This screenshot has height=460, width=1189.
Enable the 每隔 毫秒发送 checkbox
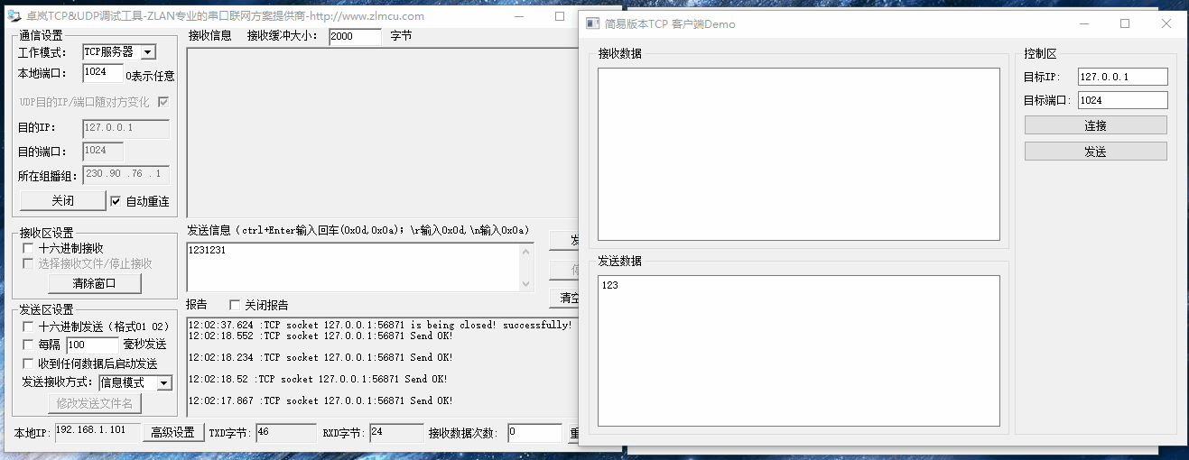pos(29,345)
